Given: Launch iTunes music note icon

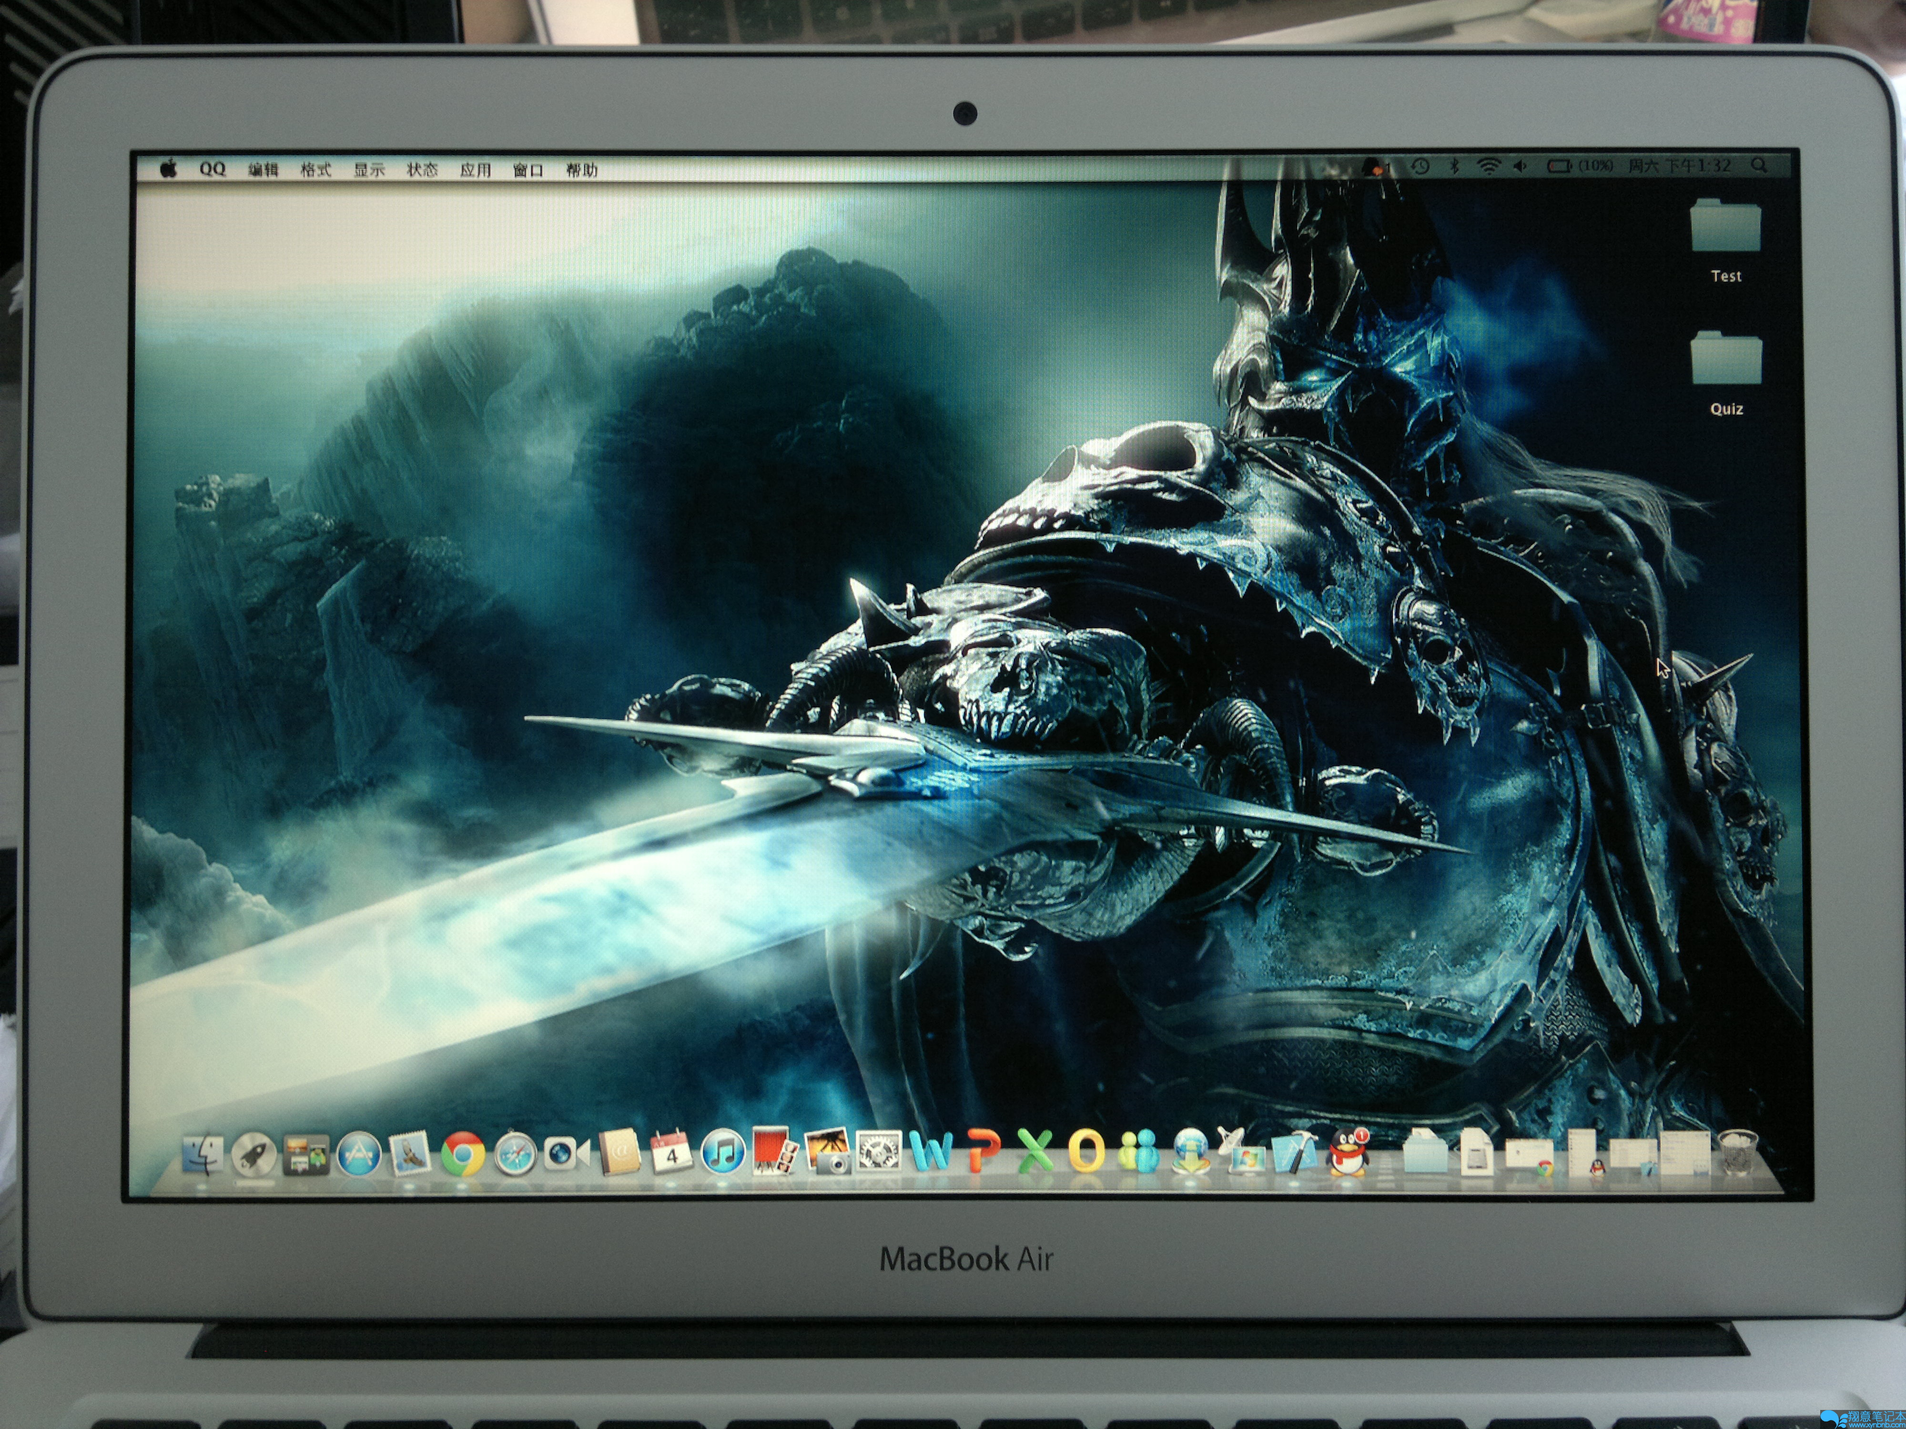Looking at the screenshot, I should [x=723, y=1152].
